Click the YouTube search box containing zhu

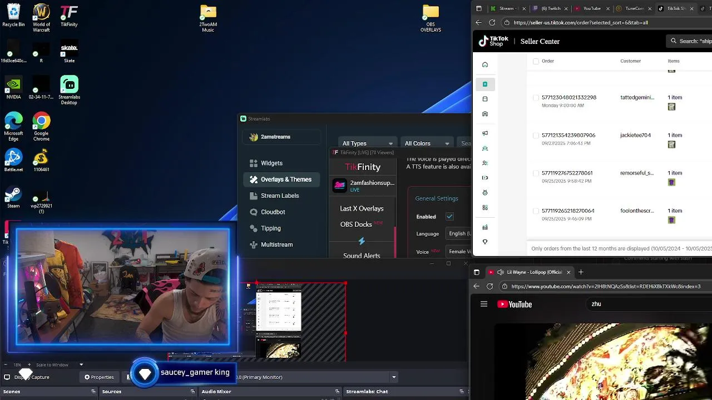tap(648, 304)
